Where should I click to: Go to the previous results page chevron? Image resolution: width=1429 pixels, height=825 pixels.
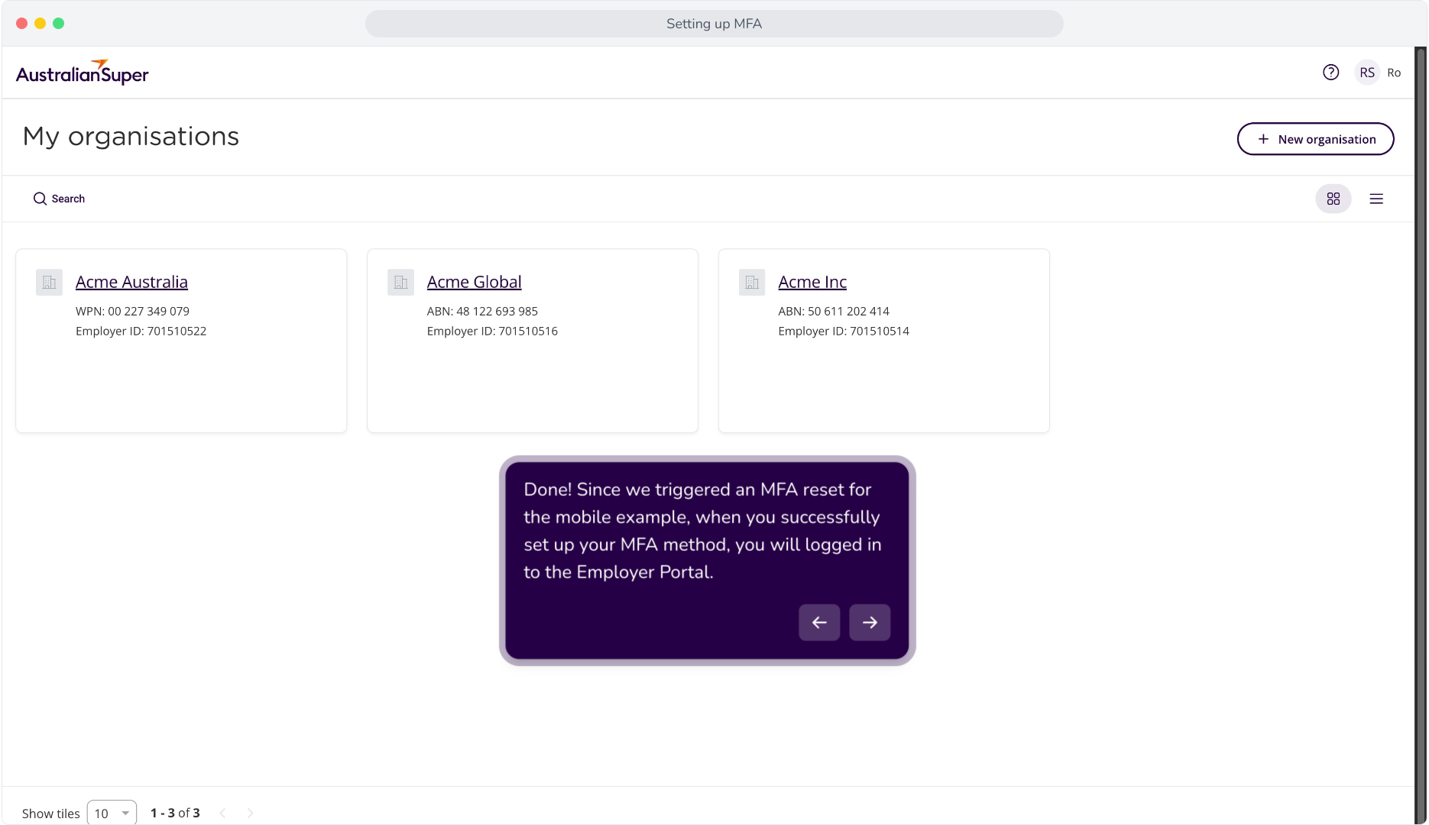(x=222, y=813)
